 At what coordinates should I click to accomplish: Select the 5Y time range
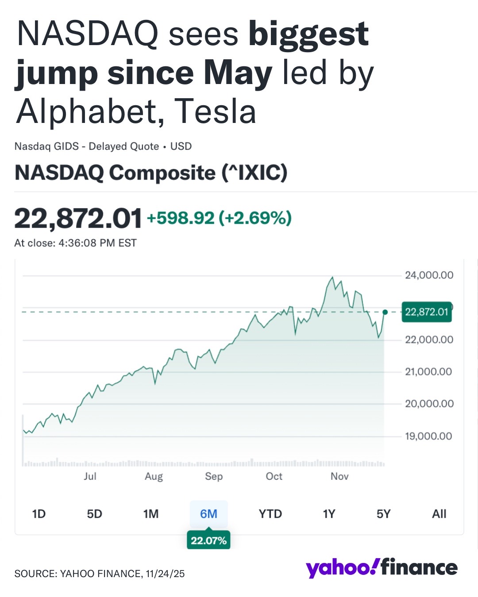click(x=383, y=514)
